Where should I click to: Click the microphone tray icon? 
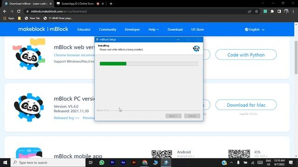[238, 163]
